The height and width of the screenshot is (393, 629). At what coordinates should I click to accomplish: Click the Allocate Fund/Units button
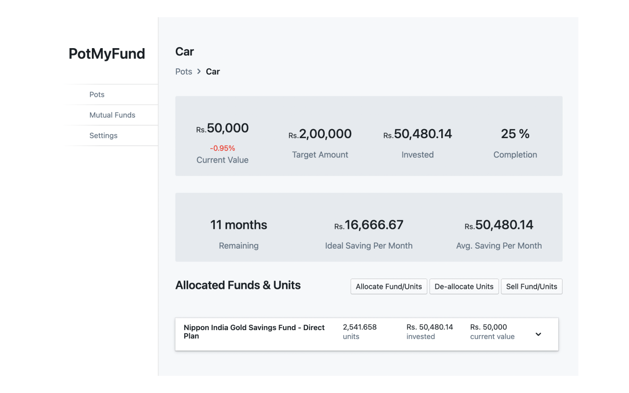389,286
